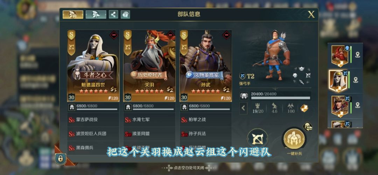Open the help question mark icon

click(x=125, y=14)
